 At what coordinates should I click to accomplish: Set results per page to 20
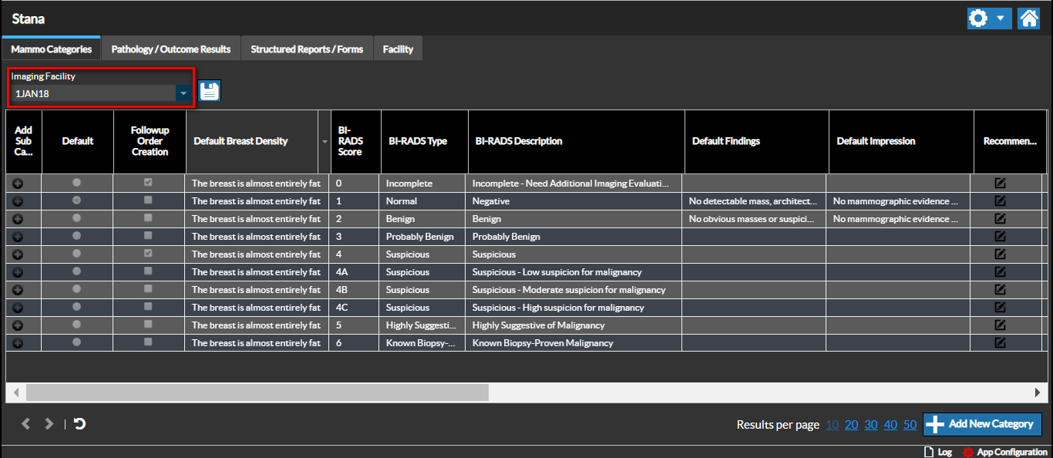pos(851,425)
